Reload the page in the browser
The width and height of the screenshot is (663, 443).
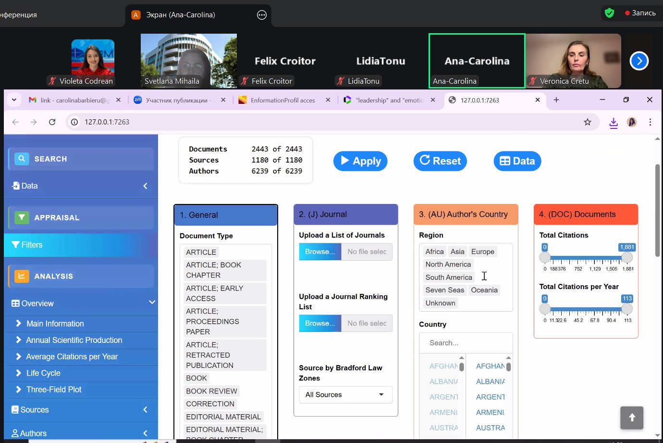52,122
